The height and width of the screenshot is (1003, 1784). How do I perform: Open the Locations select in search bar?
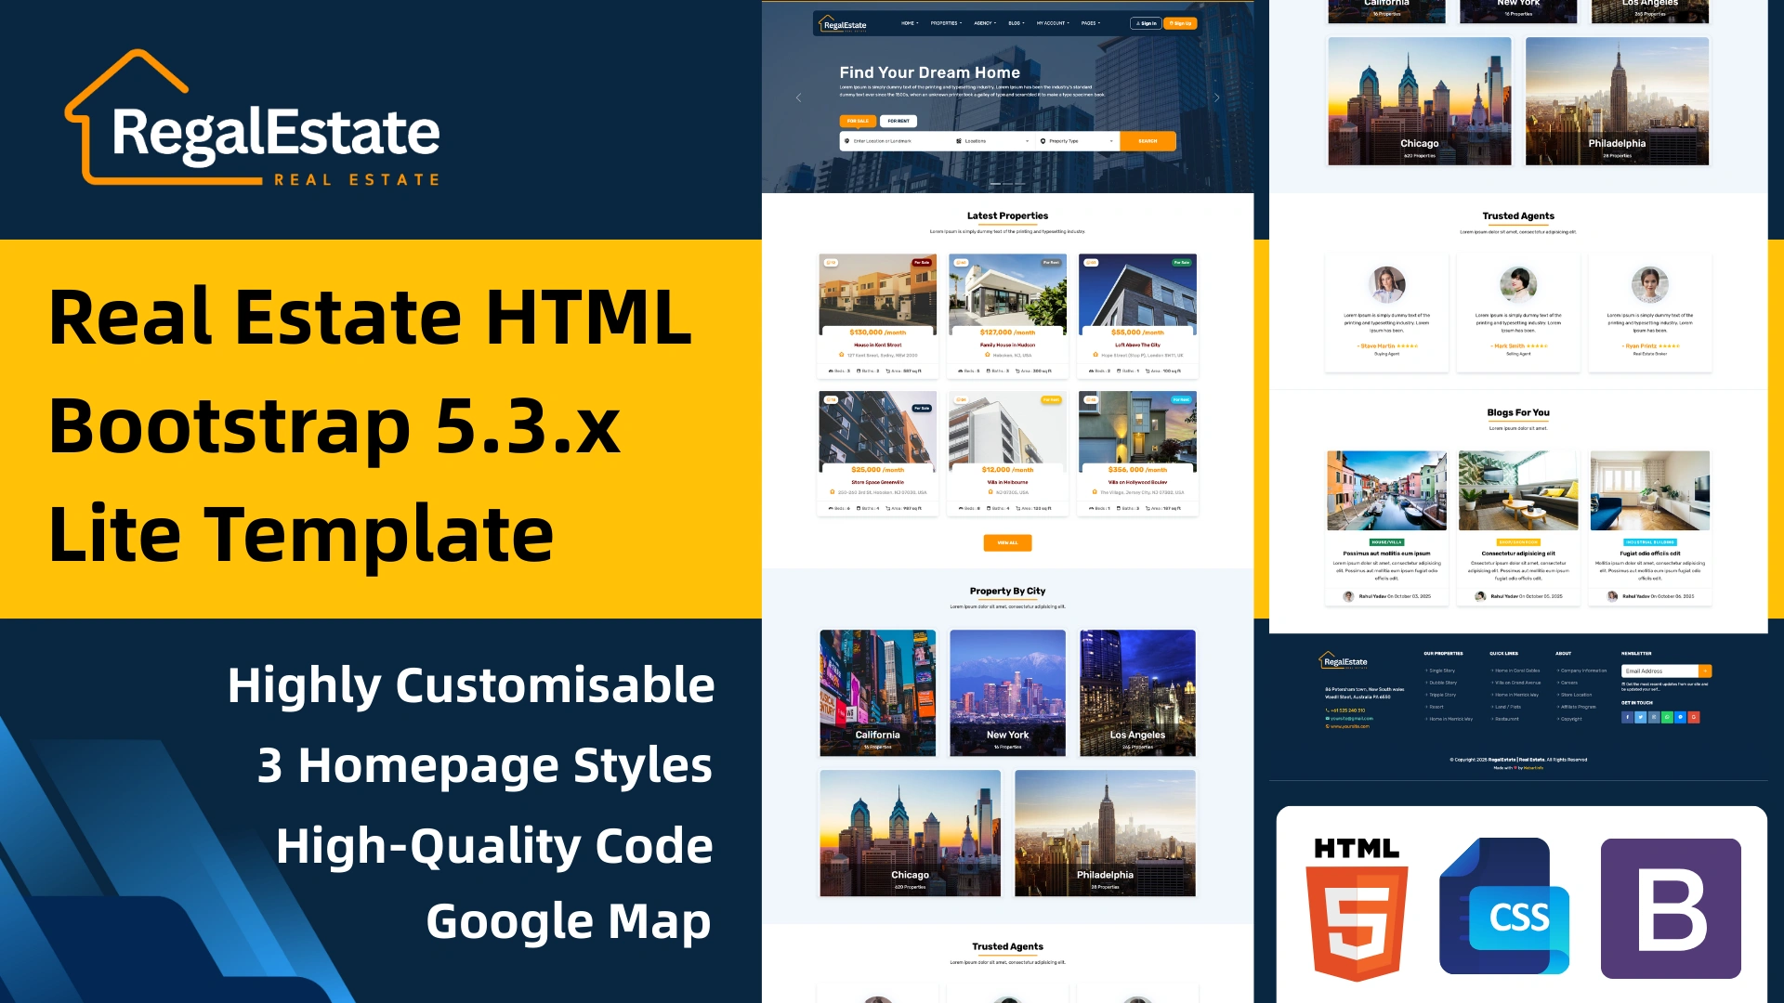(x=992, y=141)
